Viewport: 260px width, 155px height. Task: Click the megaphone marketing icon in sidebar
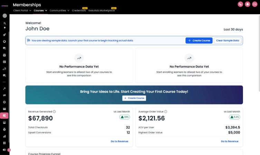pyautogui.click(x=4, y=95)
